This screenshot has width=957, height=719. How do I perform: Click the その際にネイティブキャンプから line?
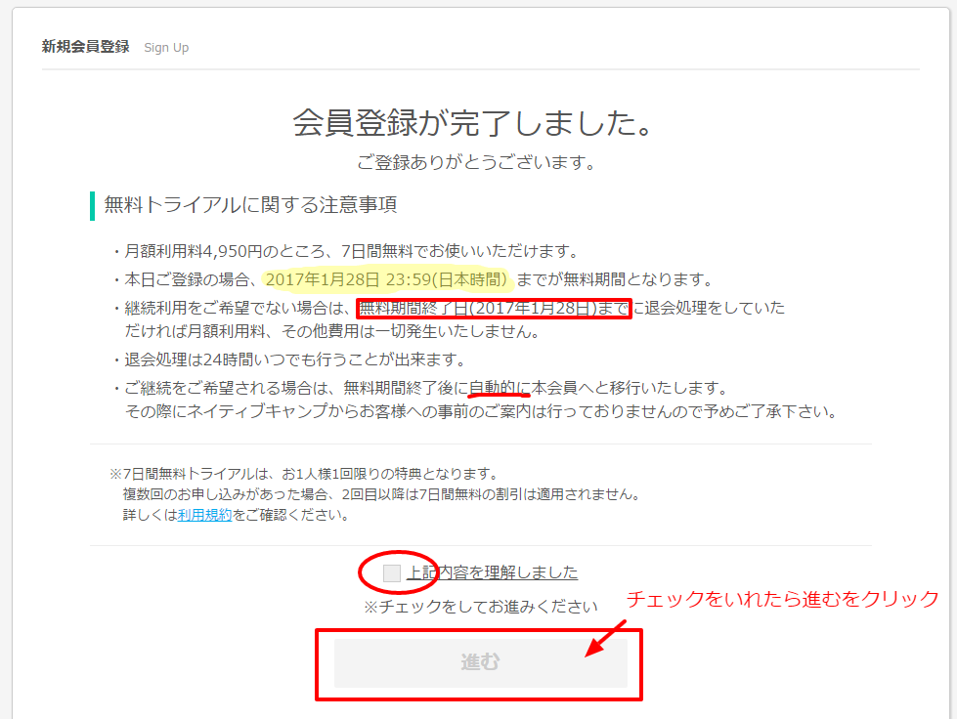point(482,411)
